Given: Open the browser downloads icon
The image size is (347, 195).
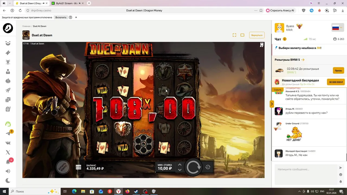Looking at the screenshot, I should [343, 11].
